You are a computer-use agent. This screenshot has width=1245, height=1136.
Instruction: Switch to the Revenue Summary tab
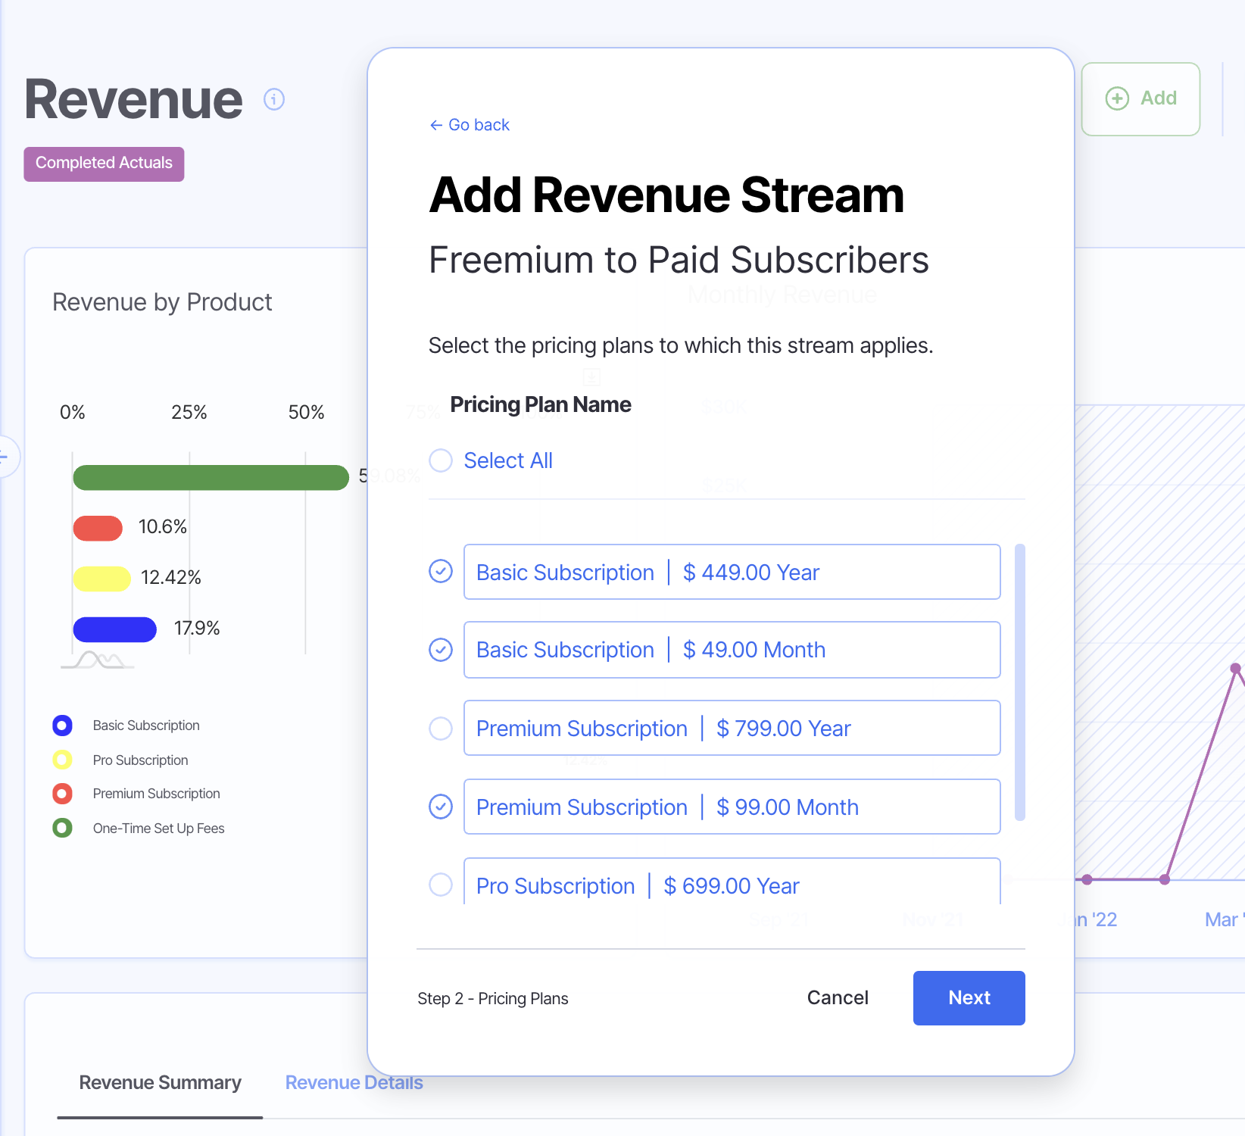click(160, 1083)
